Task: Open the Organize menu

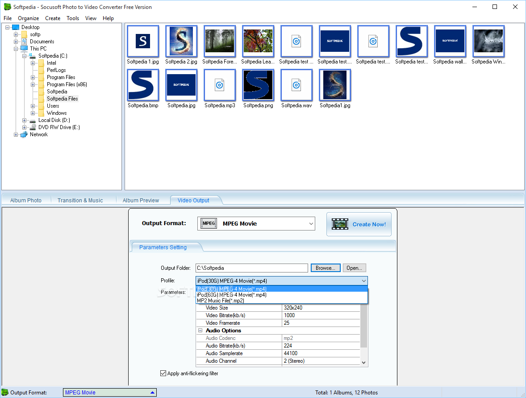Action: pos(28,18)
